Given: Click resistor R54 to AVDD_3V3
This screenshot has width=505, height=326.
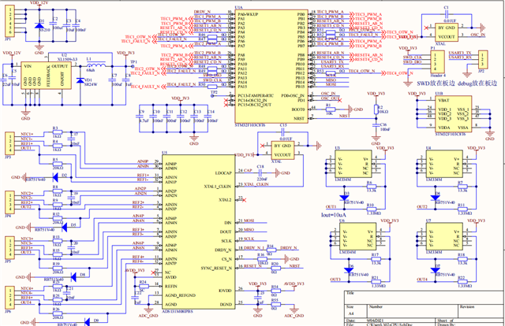Looking at the screenshot, I should [275, 291].
